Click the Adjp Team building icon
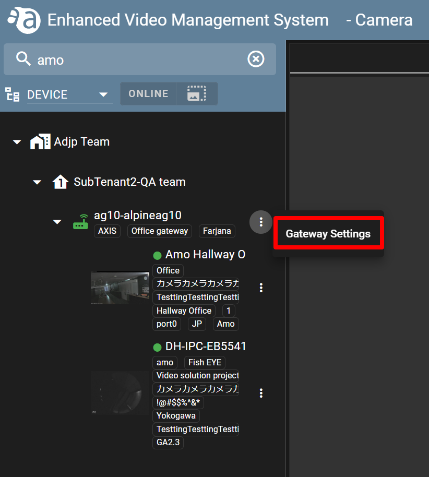Screen dimensions: 429x477 (40, 142)
